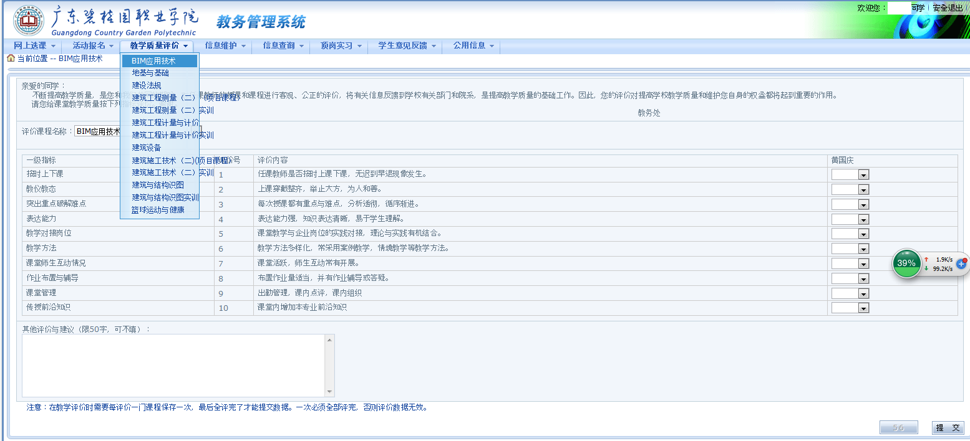Click comment box scrollbar down arrow

tap(330, 392)
